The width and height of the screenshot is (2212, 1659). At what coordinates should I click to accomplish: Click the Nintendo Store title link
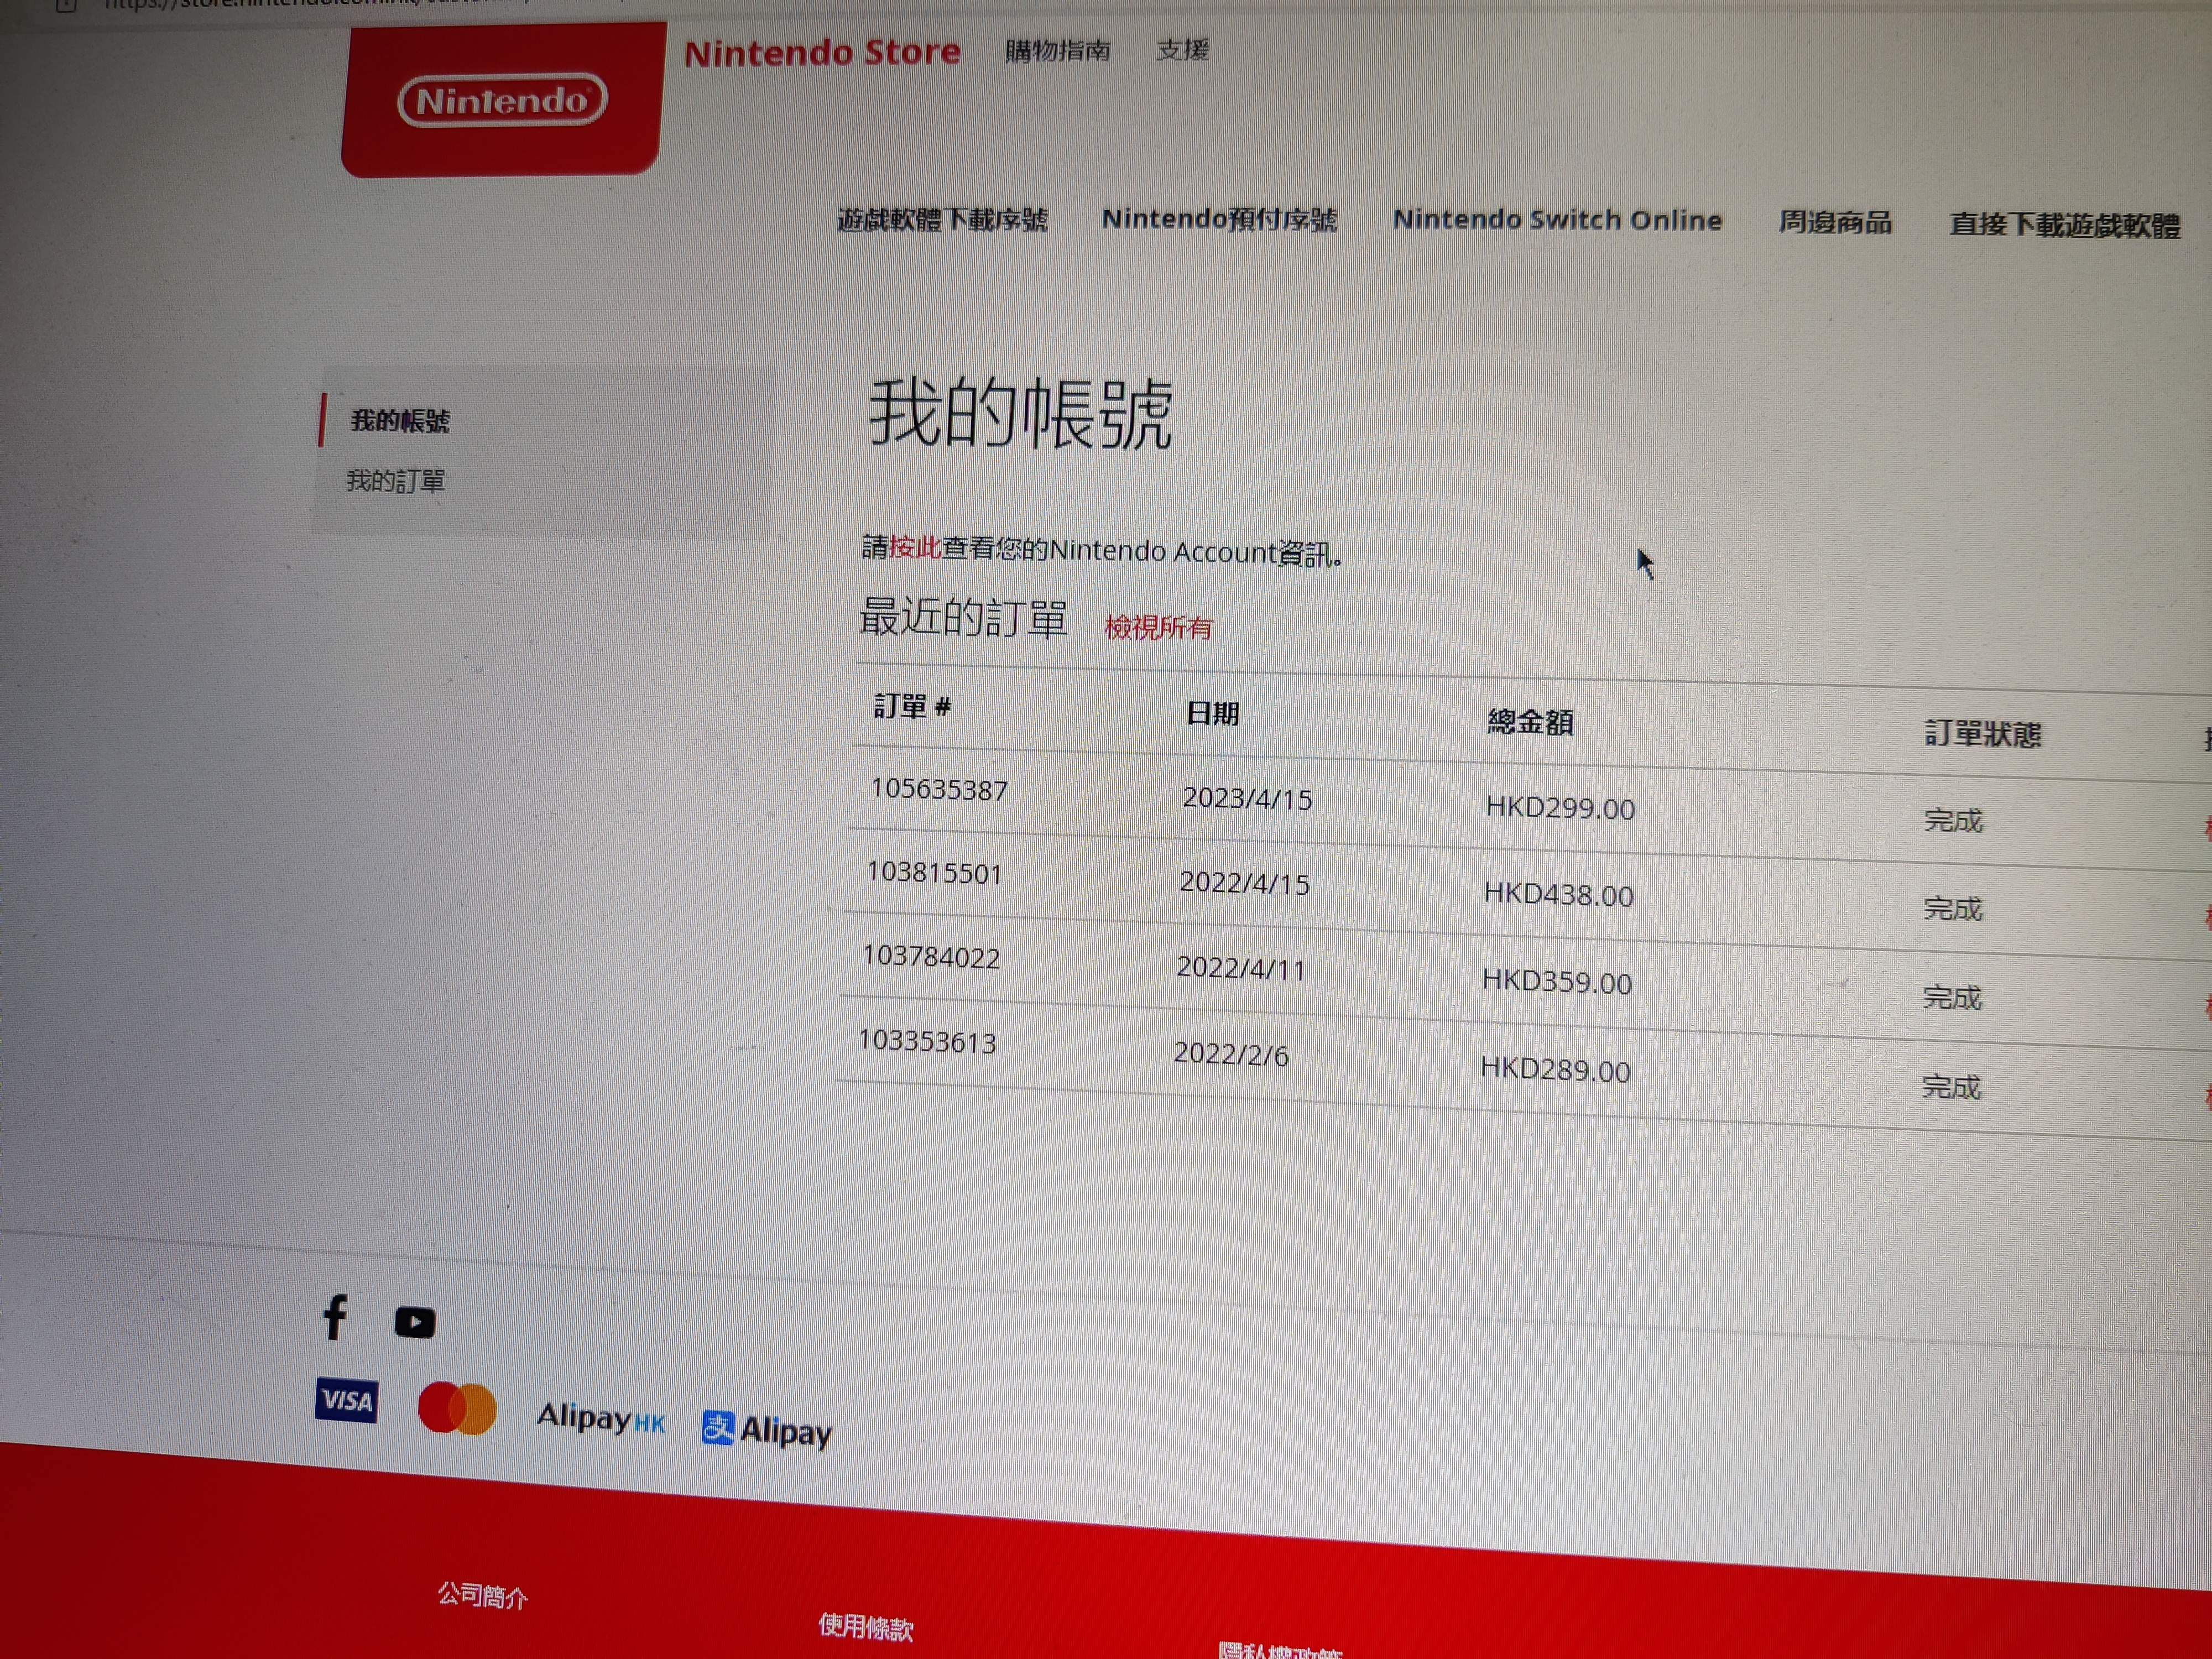coord(822,52)
